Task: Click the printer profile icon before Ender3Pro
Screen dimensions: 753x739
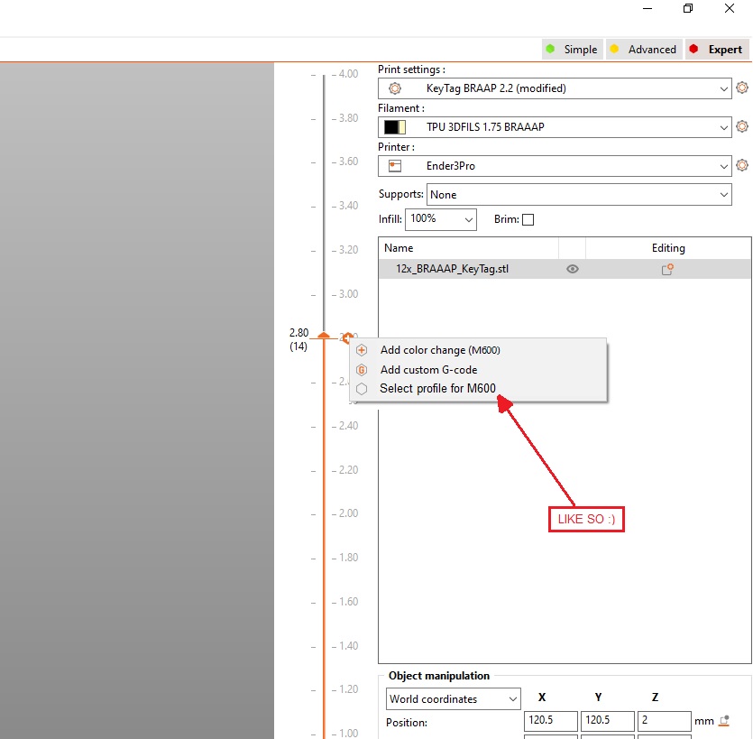Action: [x=393, y=165]
